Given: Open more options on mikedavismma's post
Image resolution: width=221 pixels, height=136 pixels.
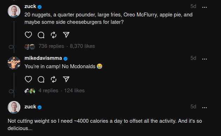Looking at the screenshot, I should point(205,59).
